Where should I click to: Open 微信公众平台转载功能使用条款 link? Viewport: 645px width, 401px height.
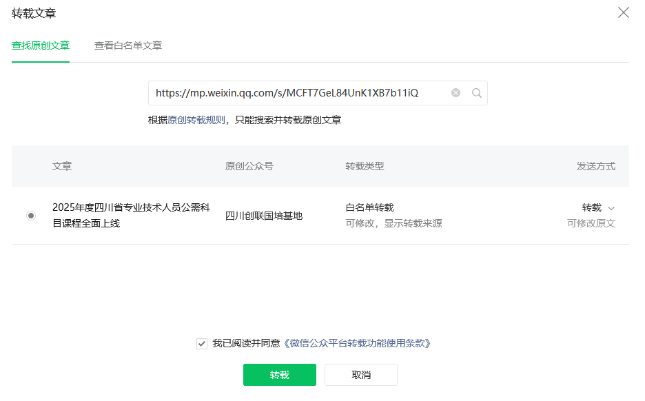click(357, 343)
